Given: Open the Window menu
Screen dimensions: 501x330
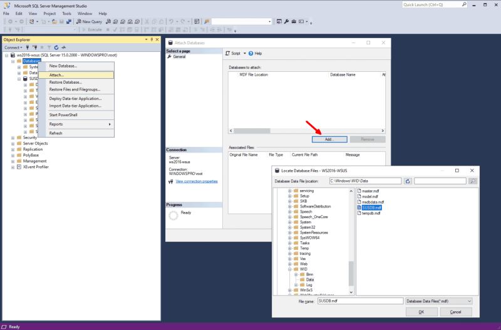Looking at the screenshot, I should click(85, 13).
